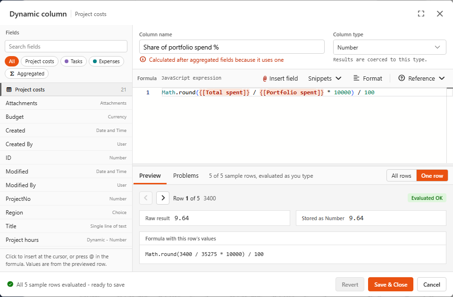Open the Preview tab
The width and height of the screenshot is (453, 297).
150,175
